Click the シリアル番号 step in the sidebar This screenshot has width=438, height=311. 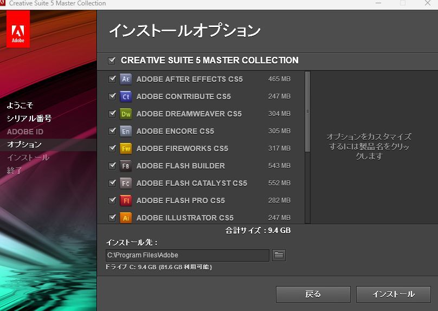click(x=29, y=119)
